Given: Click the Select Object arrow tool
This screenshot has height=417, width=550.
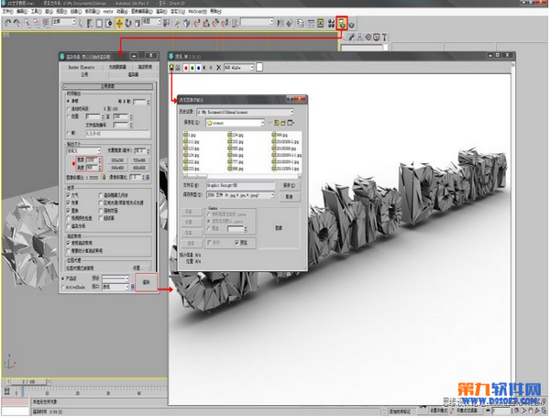Looking at the screenshot, I should click(x=81, y=23).
